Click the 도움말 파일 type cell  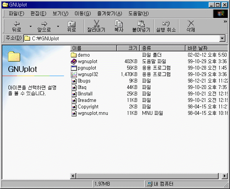click(x=154, y=61)
